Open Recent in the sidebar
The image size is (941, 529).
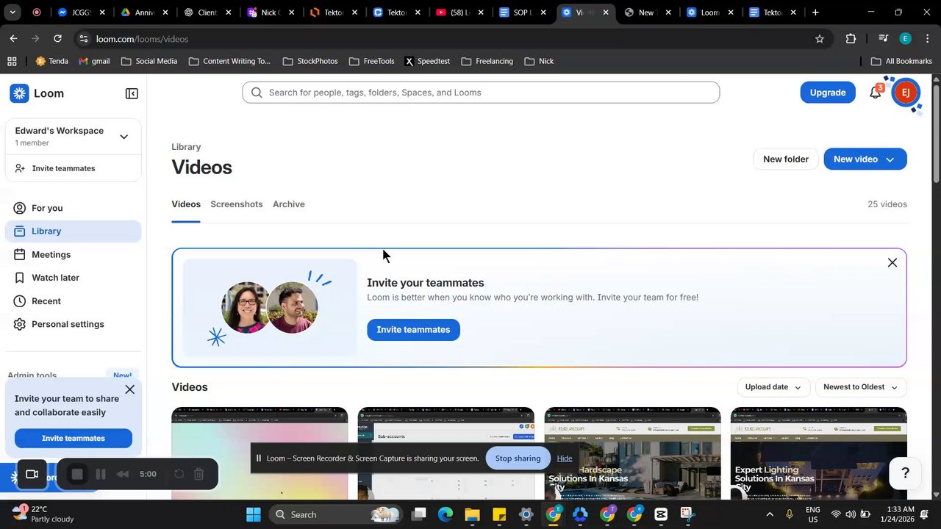pos(74,301)
